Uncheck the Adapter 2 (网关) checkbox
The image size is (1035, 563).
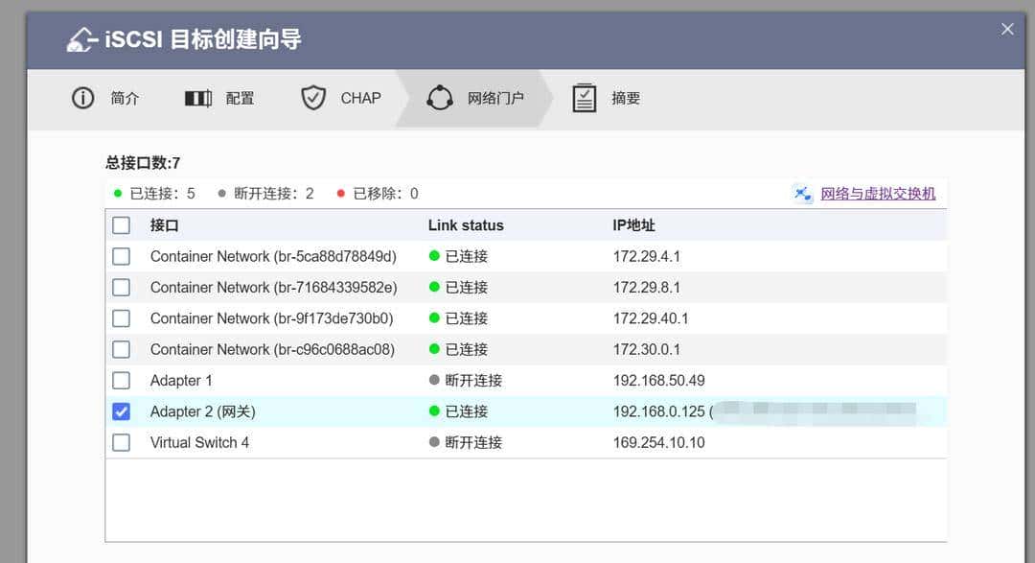[x=121, y=411]
